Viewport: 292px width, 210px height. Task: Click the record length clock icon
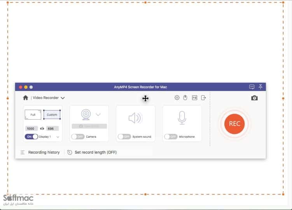click(70, 152)
